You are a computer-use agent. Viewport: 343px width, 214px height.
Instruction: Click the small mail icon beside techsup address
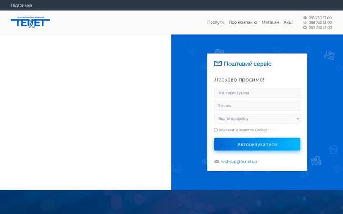217,161
